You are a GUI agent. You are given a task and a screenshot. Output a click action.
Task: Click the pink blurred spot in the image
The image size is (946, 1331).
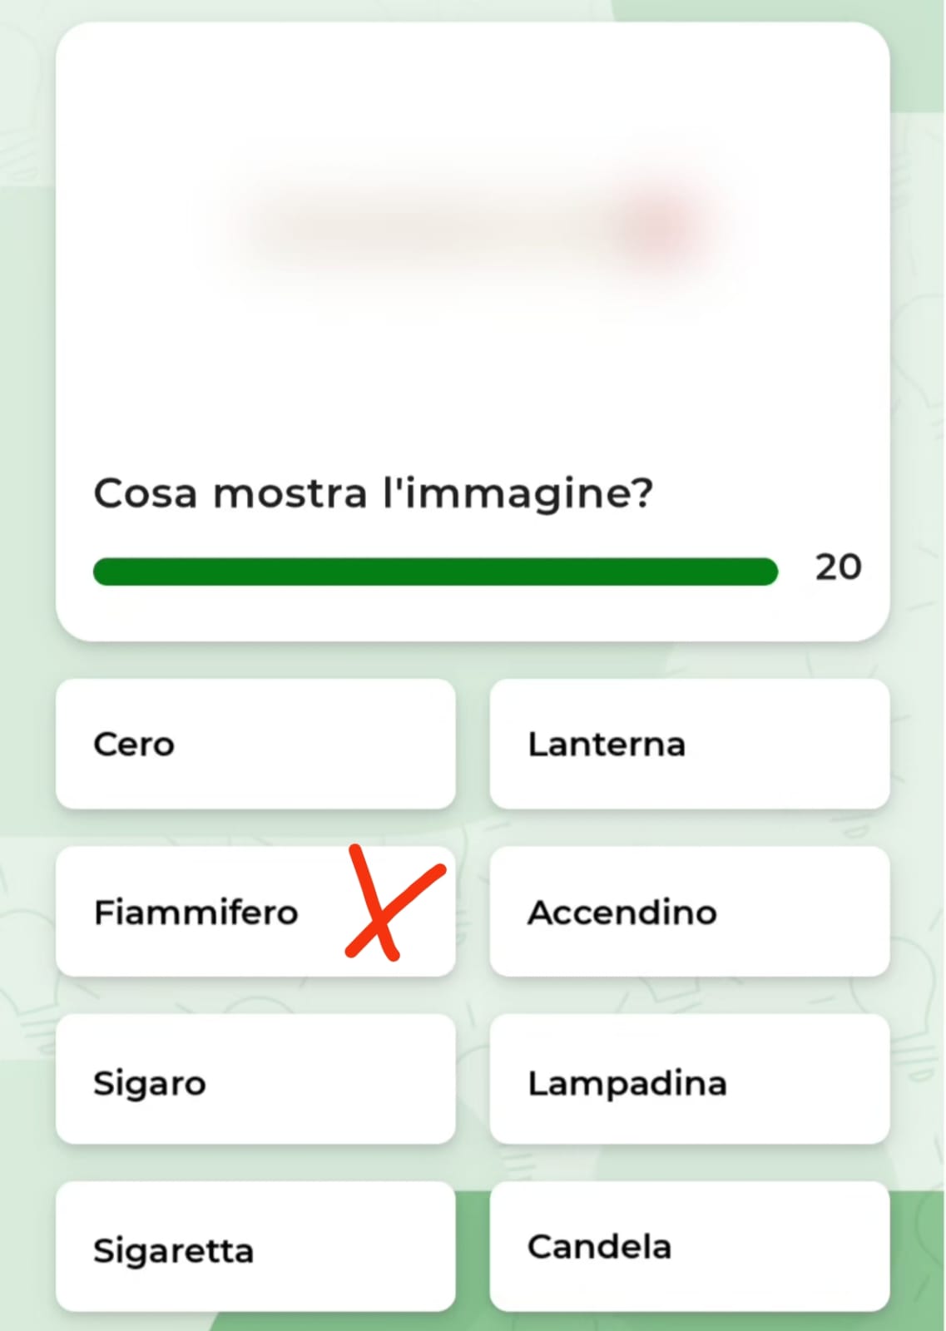click(x=657, y=223)
